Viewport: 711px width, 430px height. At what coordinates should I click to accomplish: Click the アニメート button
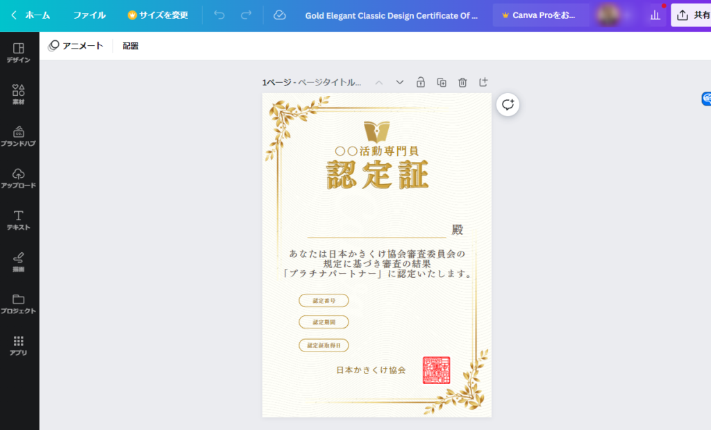(x=76, y=46)
